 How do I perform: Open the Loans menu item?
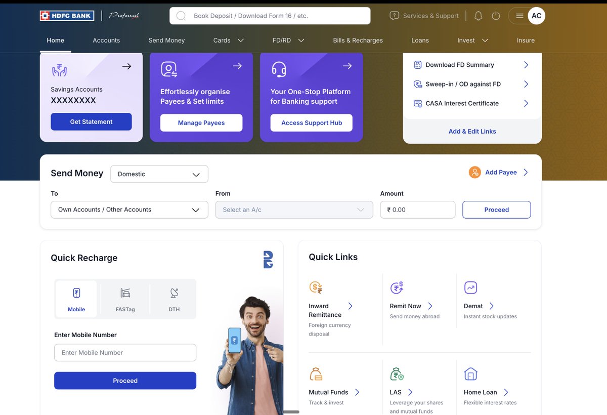pos(420,40)
